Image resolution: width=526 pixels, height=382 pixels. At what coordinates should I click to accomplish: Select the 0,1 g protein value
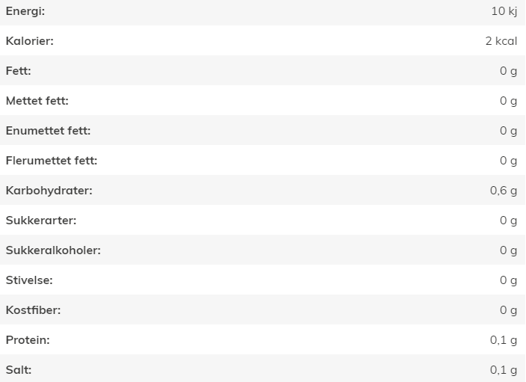(504, 340)
